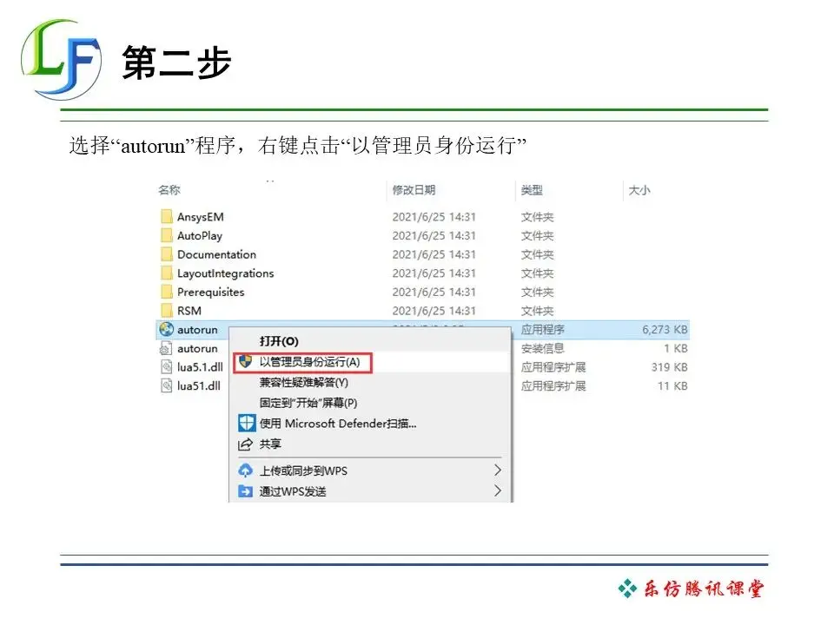The height and width of the screenshot is (625, 834).
Task: Click the gear icon of the second autorun file
Action: pyautogui.click(x=166, y=348)
